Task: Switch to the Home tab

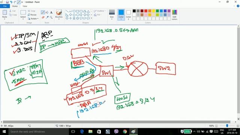Action: click(x=15, y=6)
